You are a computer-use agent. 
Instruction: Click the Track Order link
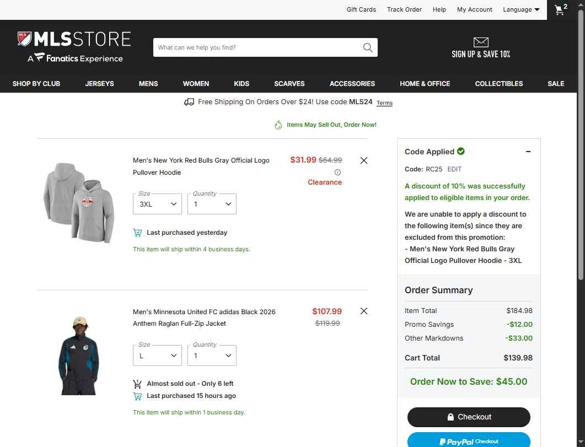pos(404,10)
